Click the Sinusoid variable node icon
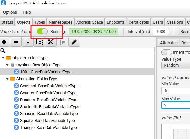Image resolution: width=190 pixels, height=139 pixels. click(16, 113)
